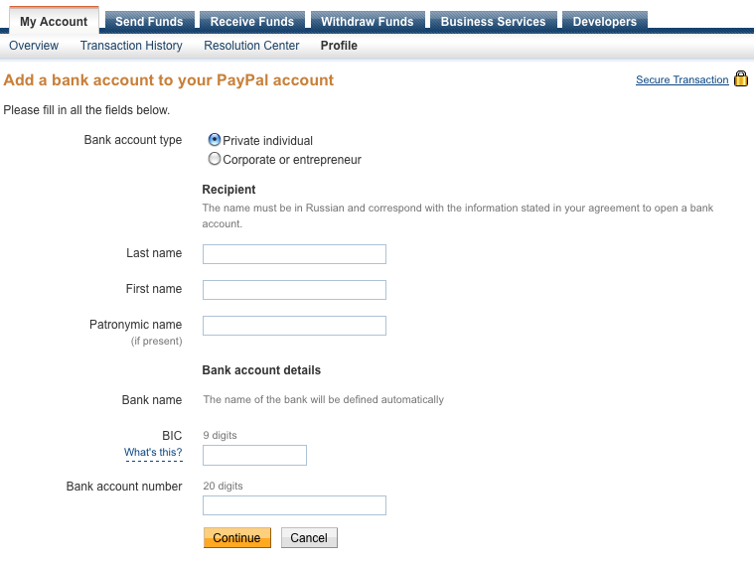Click the Secure Transaction link
Image resolution: width=755 pixels, height=562 pixels.
681,80
